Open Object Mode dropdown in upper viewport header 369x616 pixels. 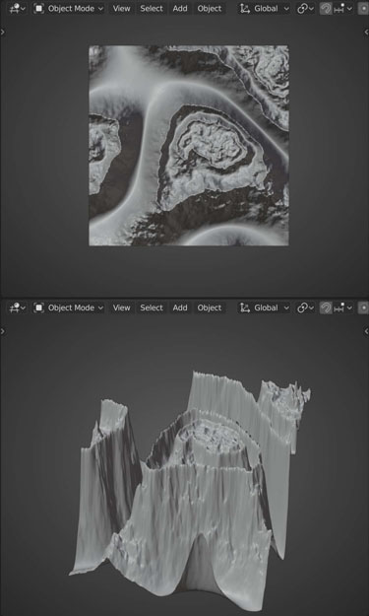click(69, 8)
